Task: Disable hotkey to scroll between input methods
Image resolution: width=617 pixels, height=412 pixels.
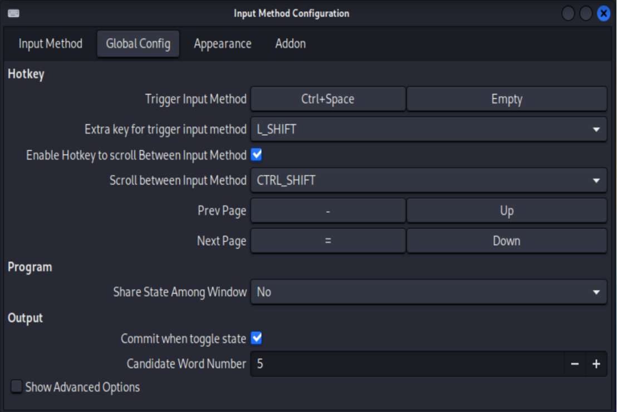Action: 257,155
